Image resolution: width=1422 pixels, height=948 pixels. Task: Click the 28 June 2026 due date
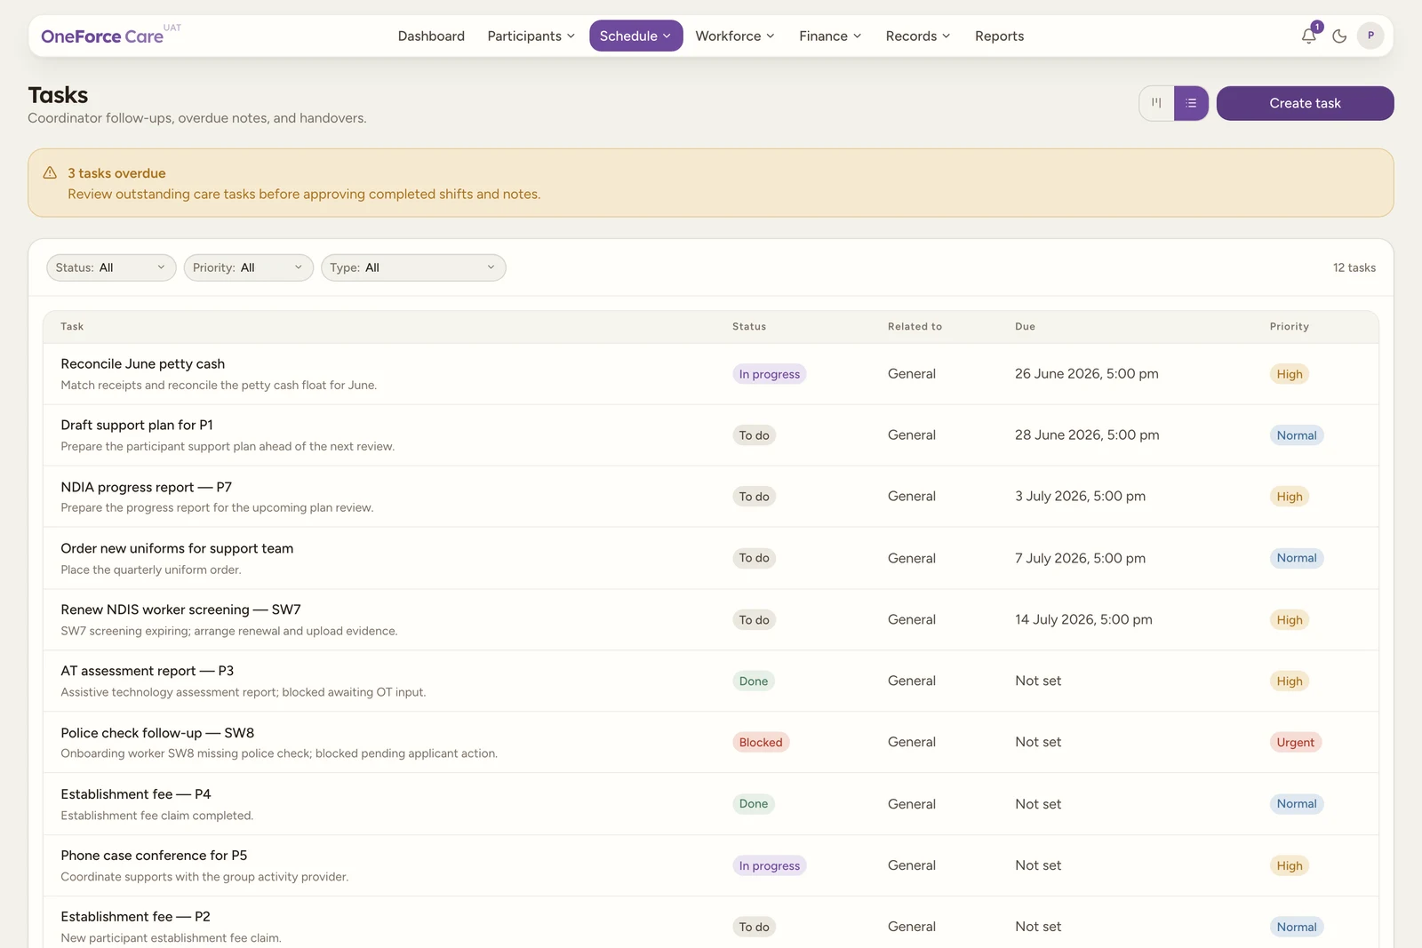pos(1087,435)
